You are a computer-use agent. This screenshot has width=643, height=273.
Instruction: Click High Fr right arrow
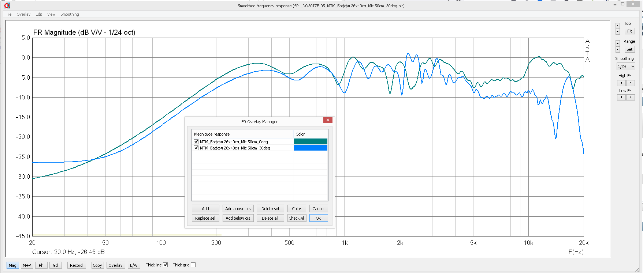point(630,83)
